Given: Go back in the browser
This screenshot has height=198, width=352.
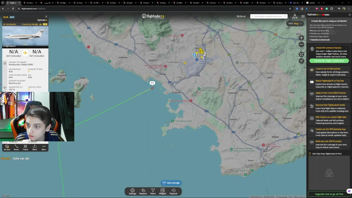Looking at the screenshot, I should click(3, 9).
